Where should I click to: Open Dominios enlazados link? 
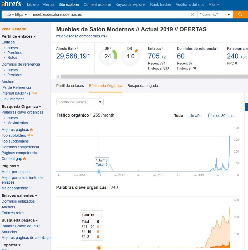pyautogui.click(x=18, y=201)
